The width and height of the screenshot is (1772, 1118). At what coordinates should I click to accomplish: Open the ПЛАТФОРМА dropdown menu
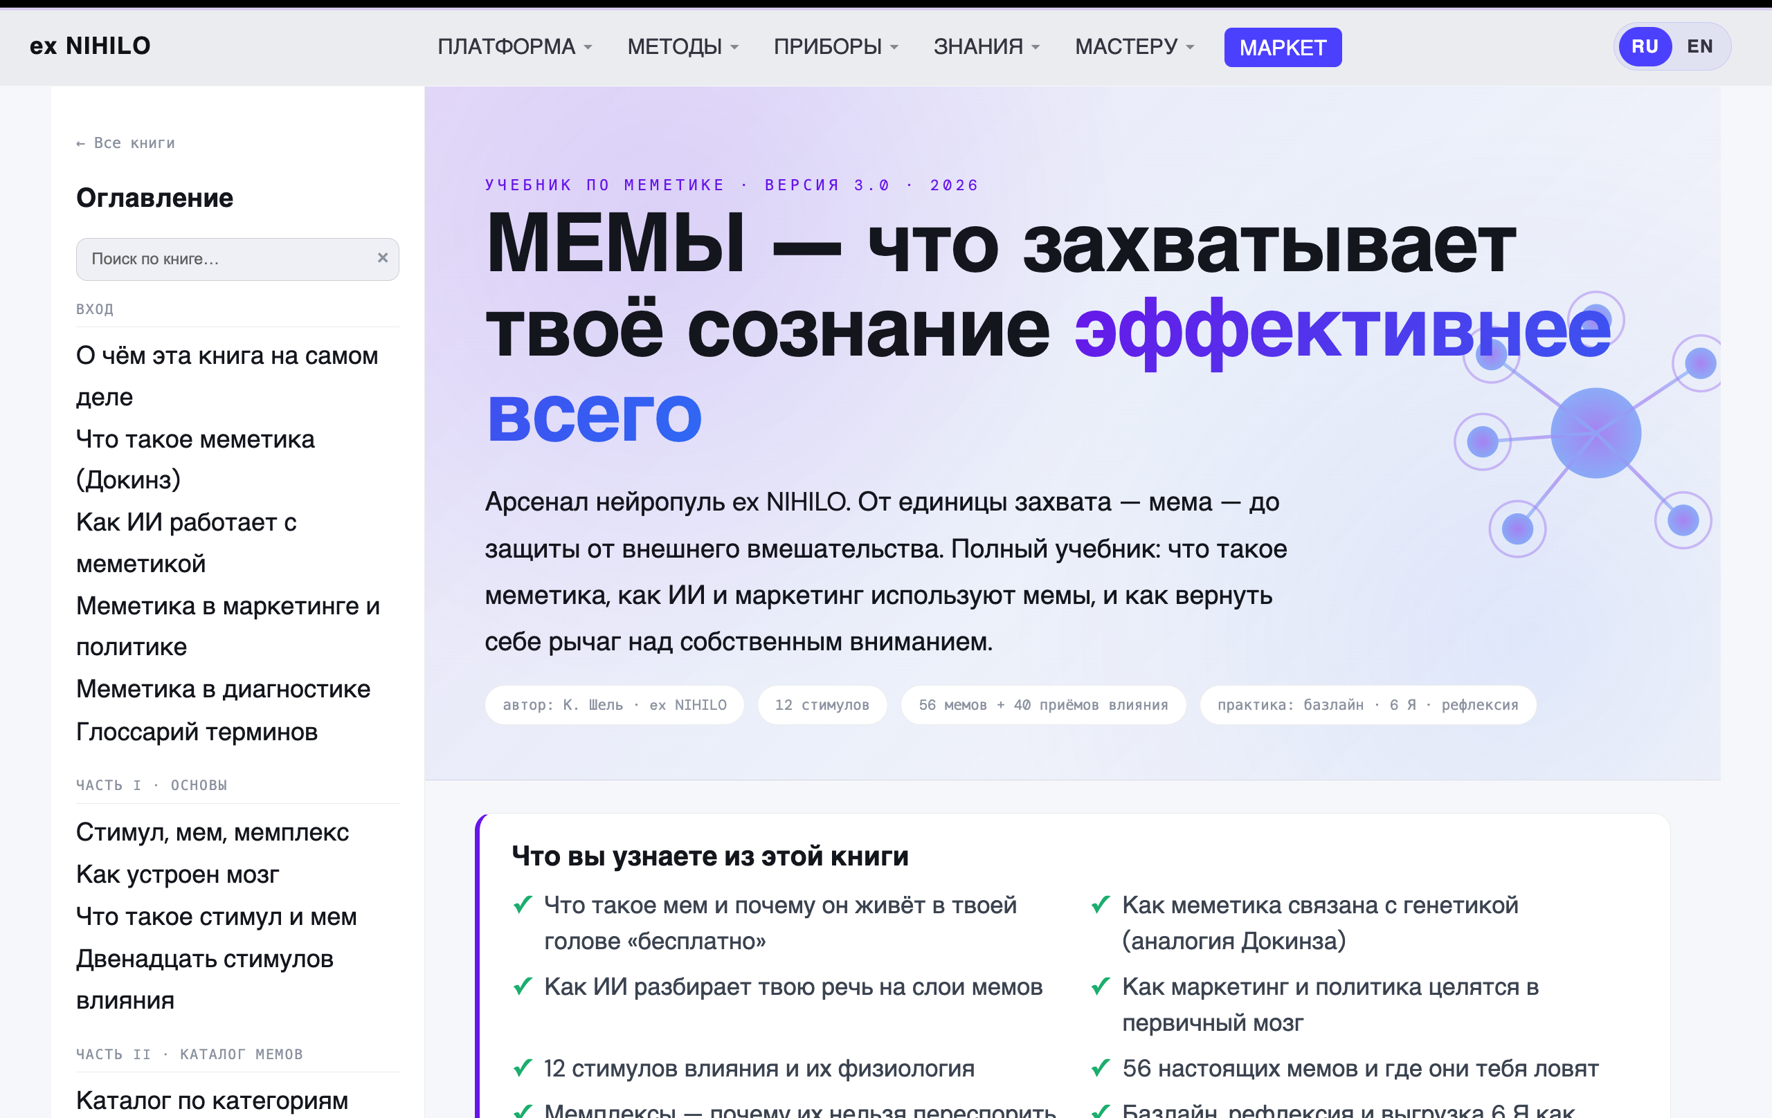click(514, 46)
